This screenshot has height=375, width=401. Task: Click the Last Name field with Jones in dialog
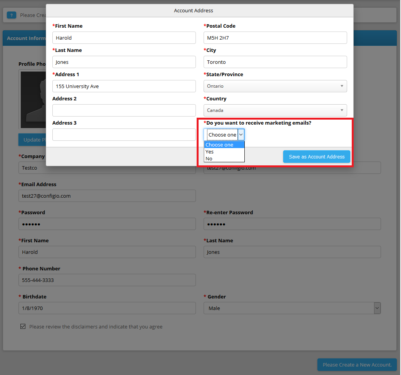pyautogui.click(x=124, y=62)
